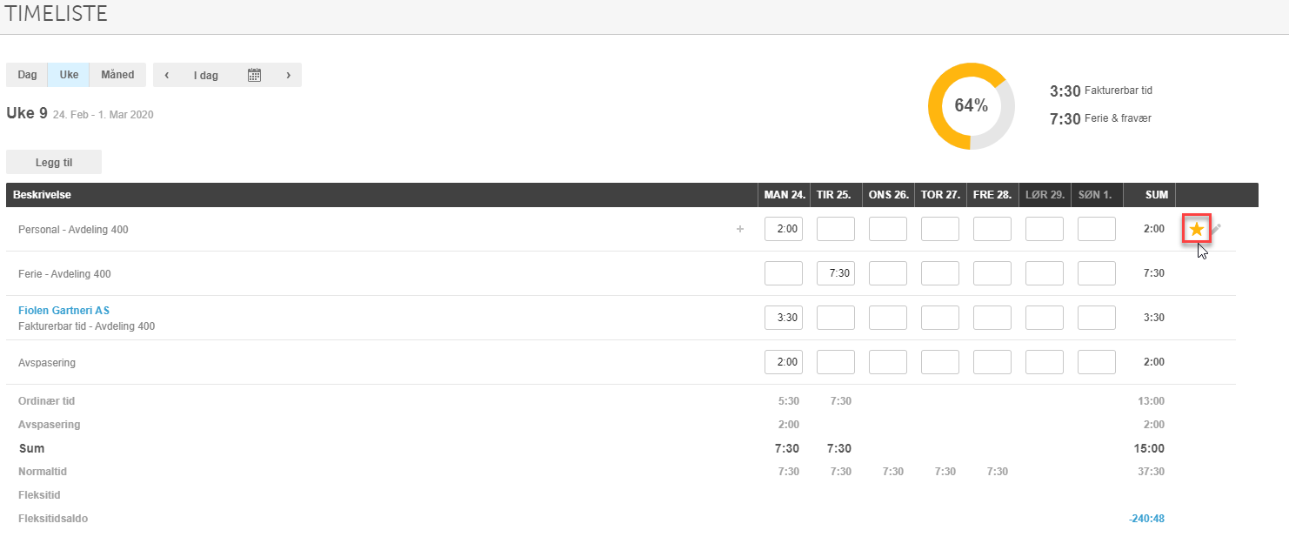
Task: Switch to the Uke view
Action: pos(69,75)
